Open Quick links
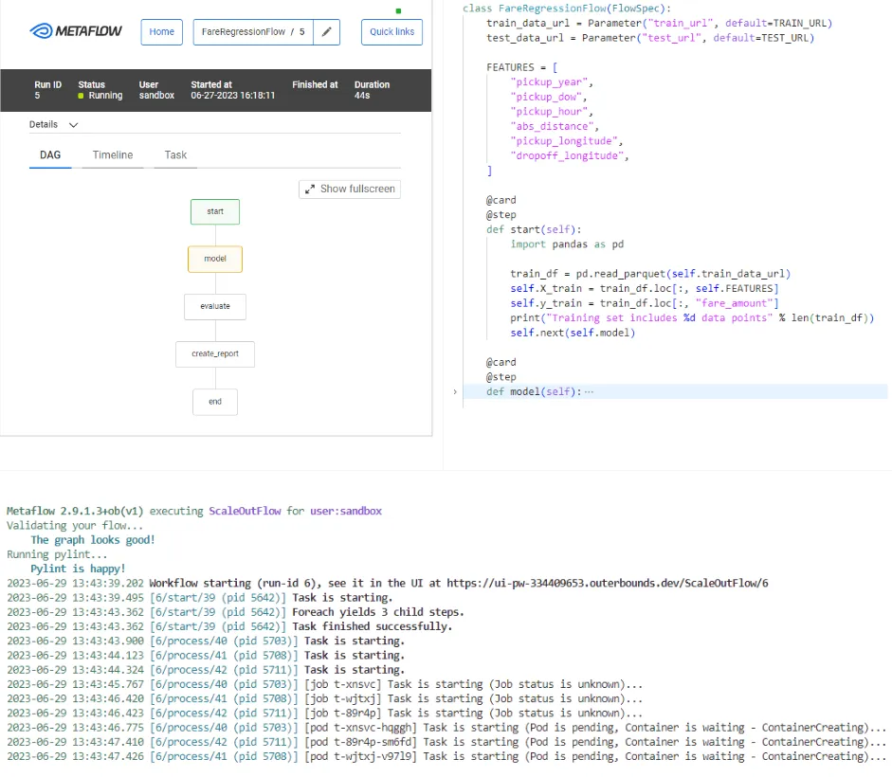This screenshot has height=777, width=892. (391, 31)
